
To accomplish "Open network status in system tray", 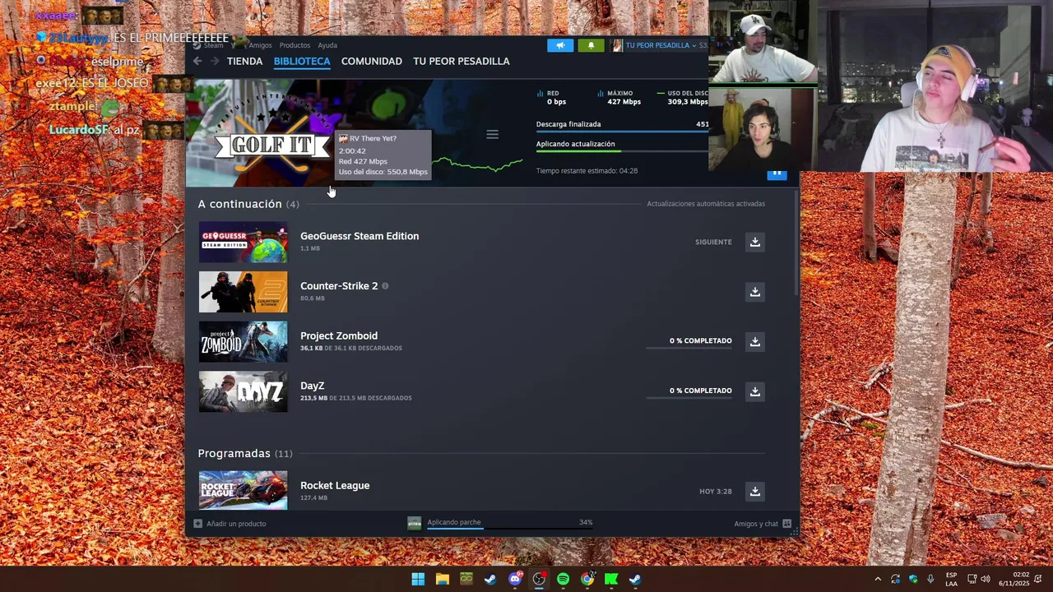I will point(972,579).
